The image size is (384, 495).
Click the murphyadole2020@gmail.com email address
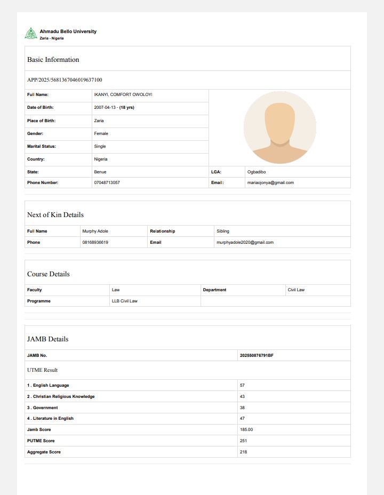(x=245, y=242)
